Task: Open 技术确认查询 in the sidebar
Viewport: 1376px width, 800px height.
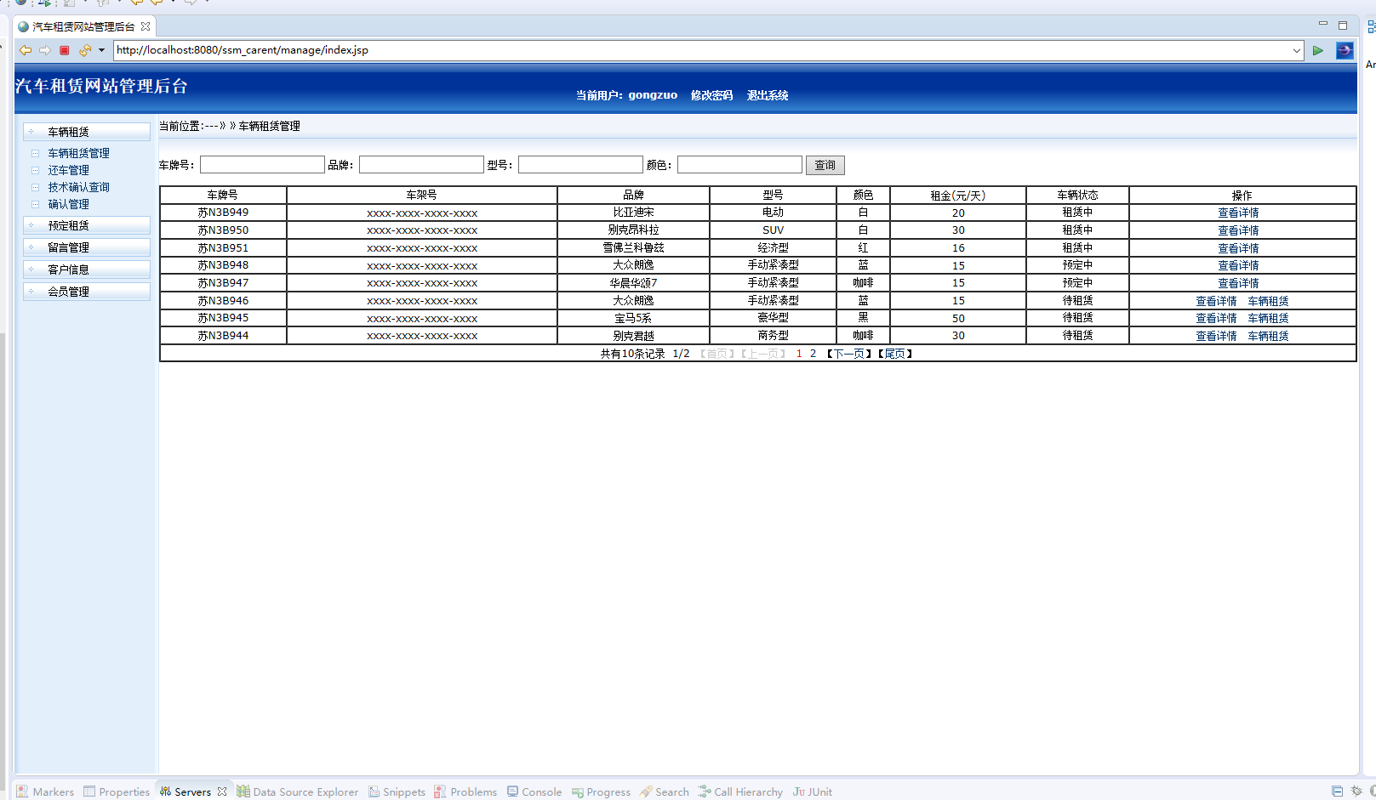Action: pyautogui.click(x=78, y=187)
